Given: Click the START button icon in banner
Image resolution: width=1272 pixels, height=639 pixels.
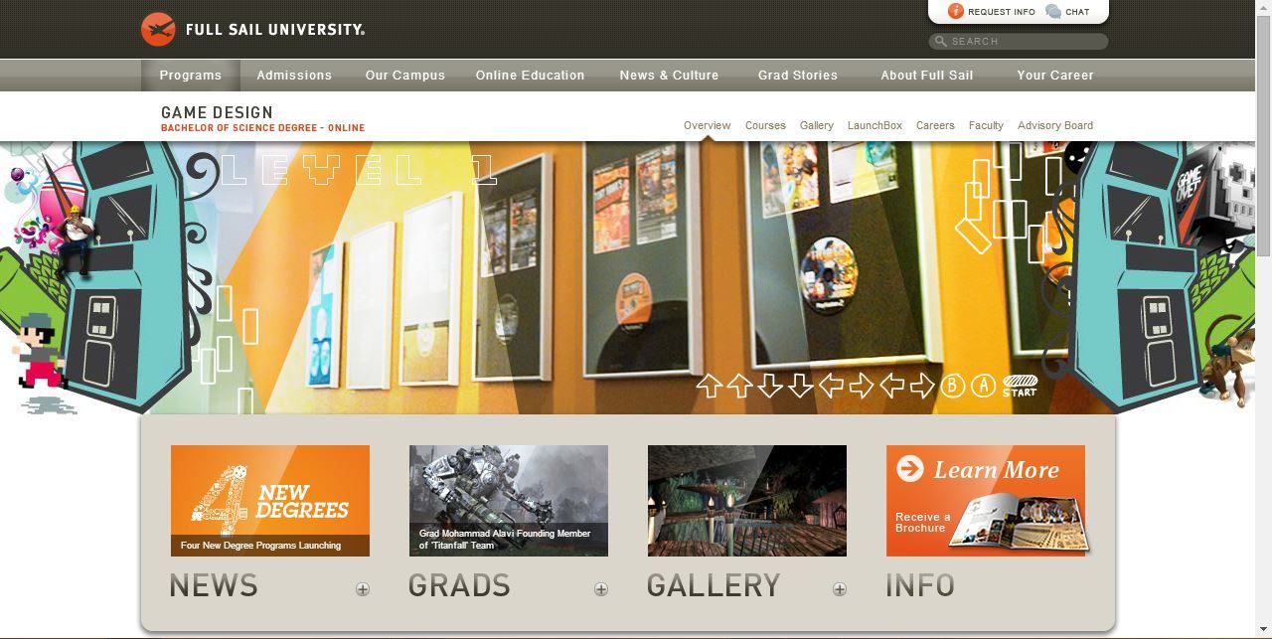Looking at the screenshot, I should pyautogui.click(x=1020, y=386).
